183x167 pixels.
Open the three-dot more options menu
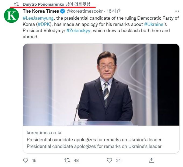click(177, 11)
